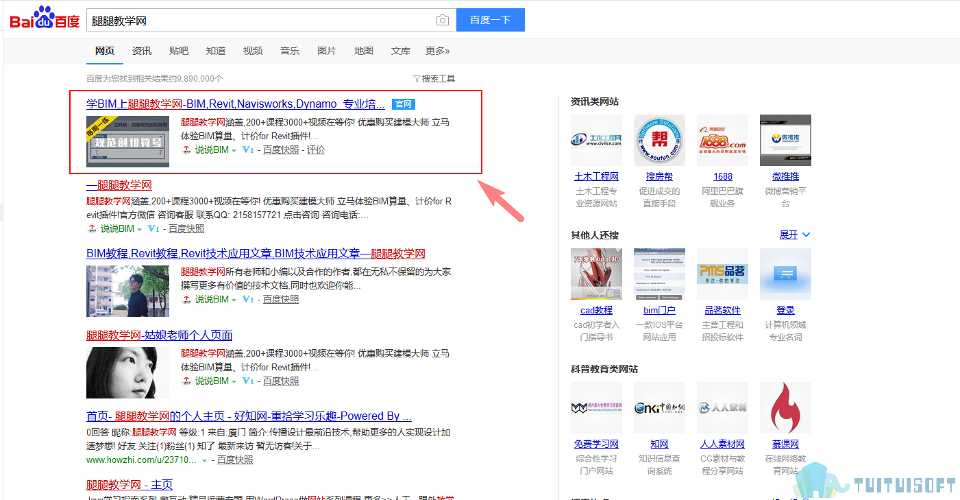
Task: Click the 土木工程网 text link
Action: 596,176
